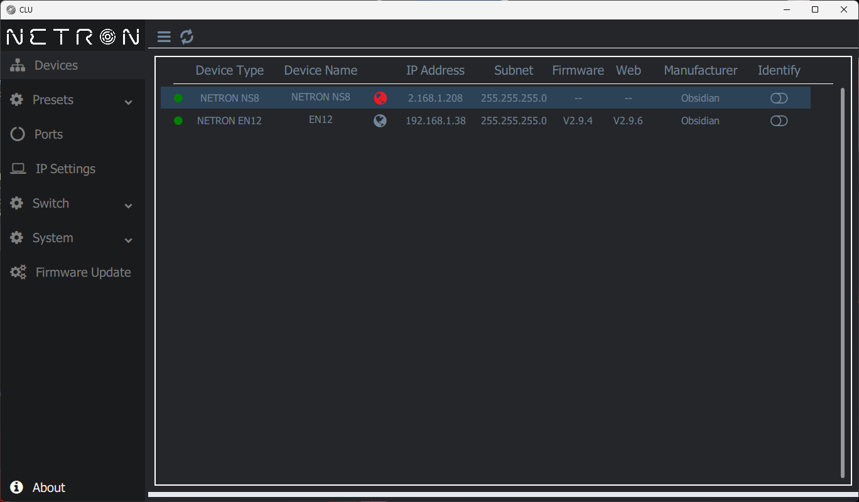
Task: Click the IP Address column header
Action: point(436,70)
